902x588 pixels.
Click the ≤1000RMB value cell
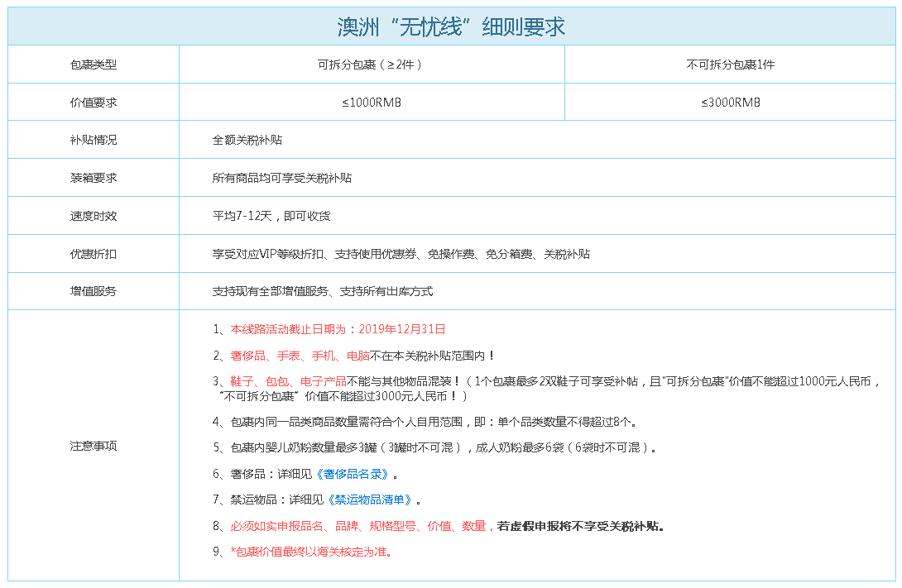372,103
